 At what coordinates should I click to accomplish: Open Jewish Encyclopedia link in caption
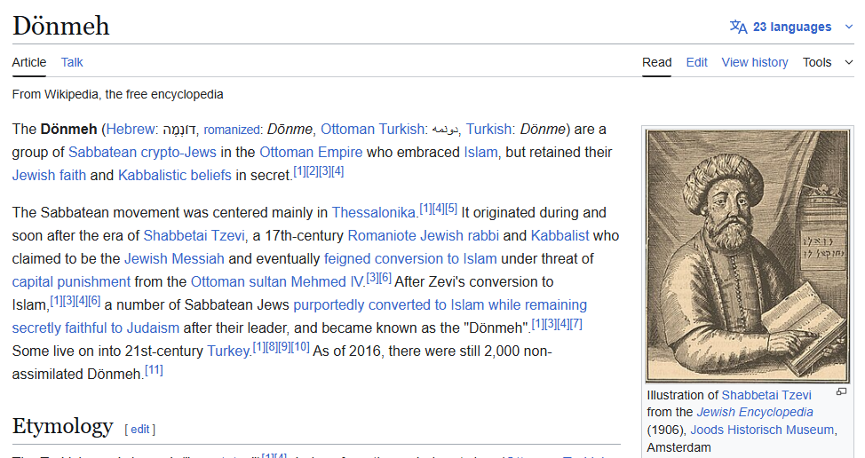point(755,412)
